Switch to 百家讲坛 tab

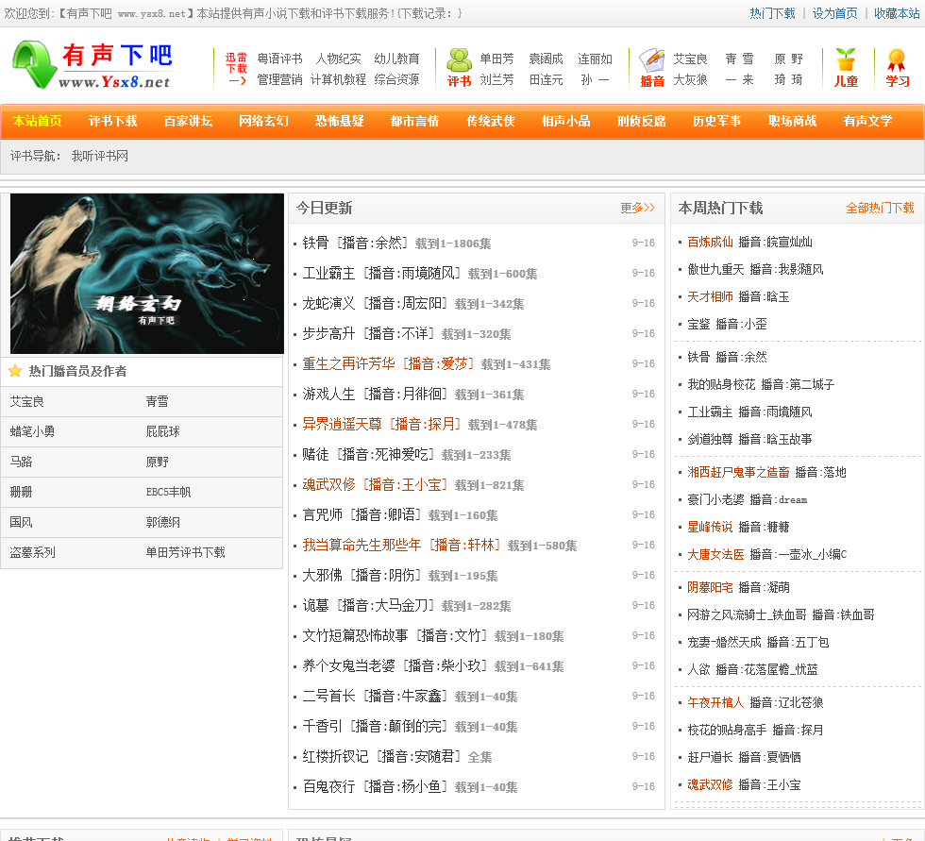188,121
